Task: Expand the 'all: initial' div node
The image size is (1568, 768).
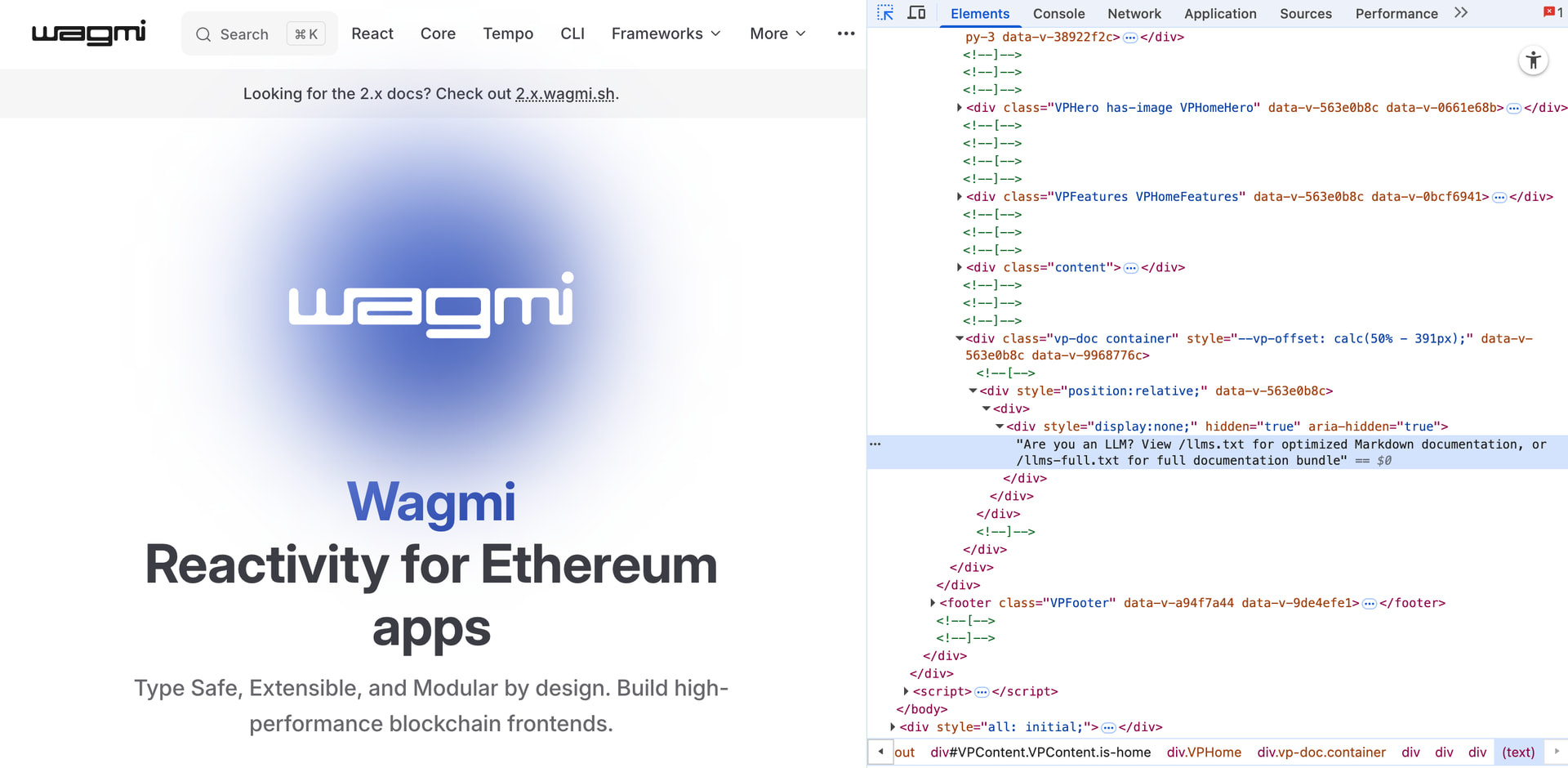Action: pos(893,727)
